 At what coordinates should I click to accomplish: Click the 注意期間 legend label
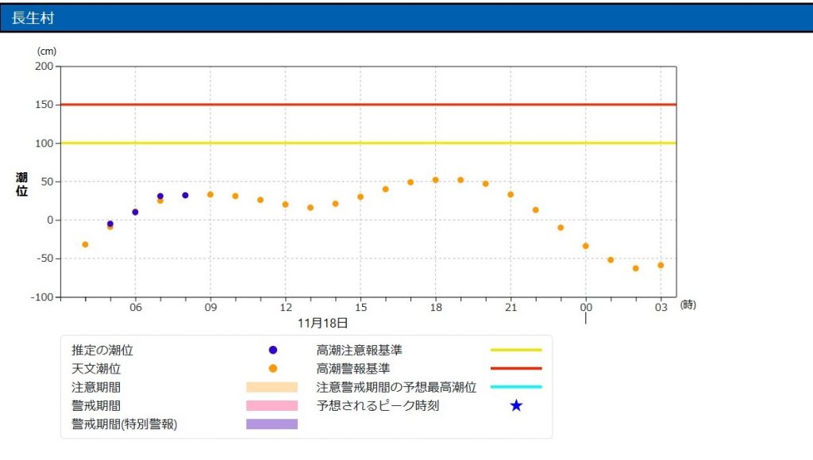point(96,388)
